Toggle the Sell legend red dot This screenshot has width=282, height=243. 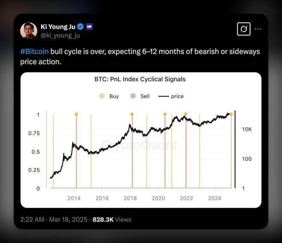133,96
